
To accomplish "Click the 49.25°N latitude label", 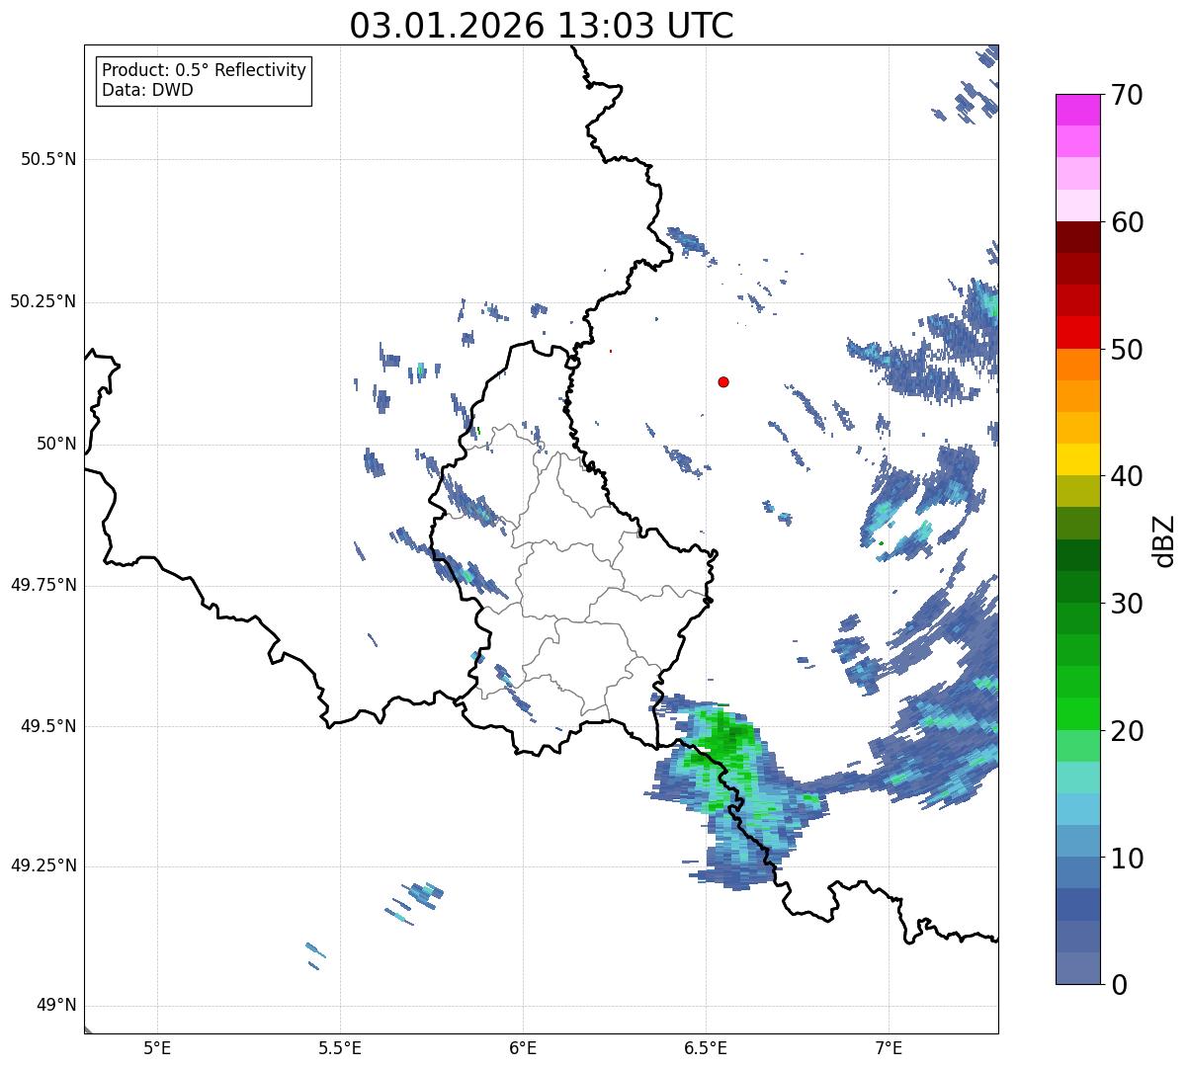I will coord(43,866).
